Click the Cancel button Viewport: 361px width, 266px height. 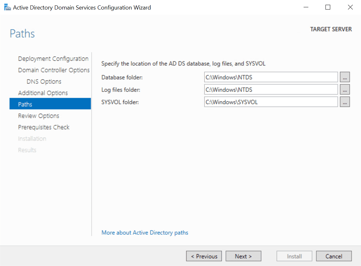(334, 256)
